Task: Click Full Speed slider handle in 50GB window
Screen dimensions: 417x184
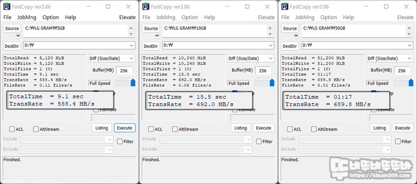Action: [x=411, y=83]
